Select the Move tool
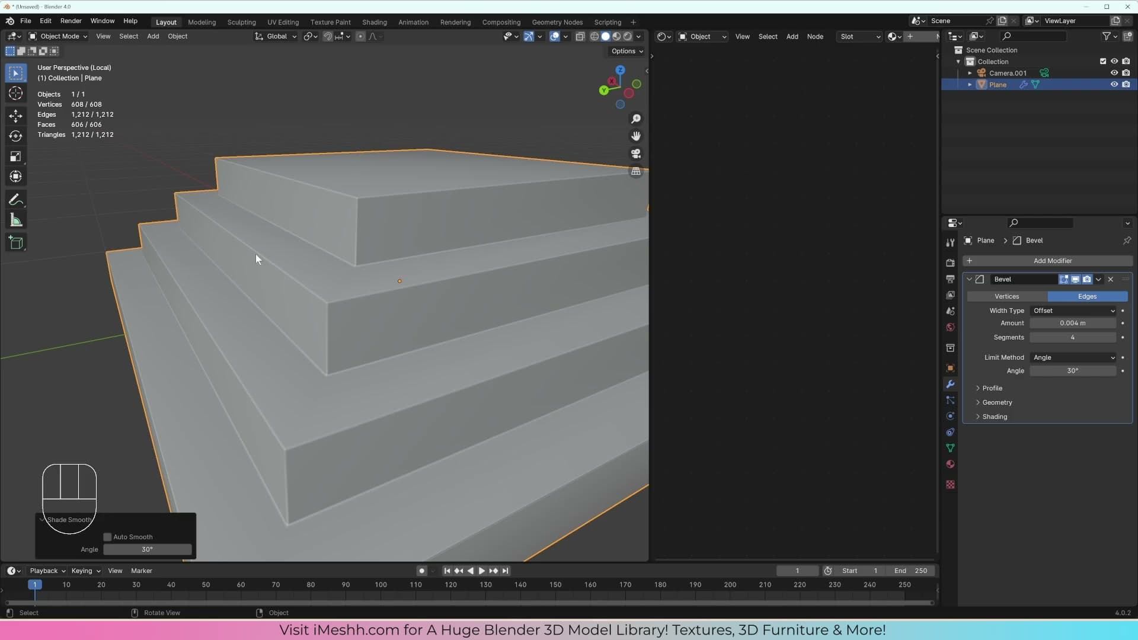 tap(16, 116)
